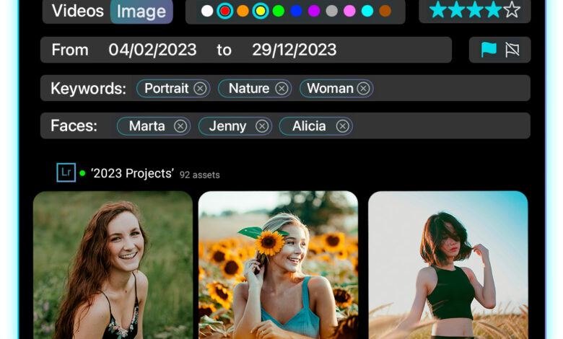563x339 pixels.
Task: Click the Faces field label
Action: [x=74, y=126]
